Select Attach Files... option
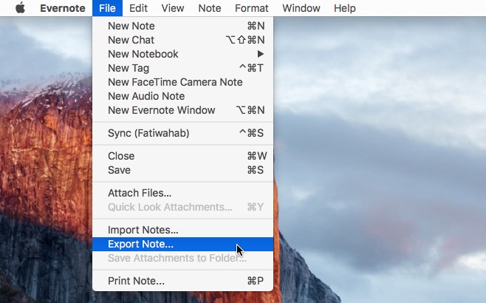The height and width of the screenshot is (303, 486). [x=183, y=193]
